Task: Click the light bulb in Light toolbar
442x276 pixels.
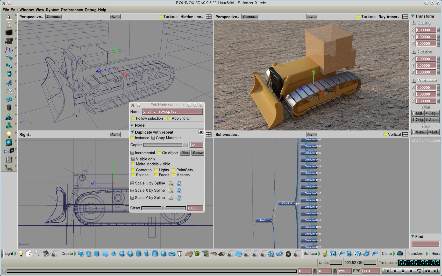Action: (x=21, y=254)
